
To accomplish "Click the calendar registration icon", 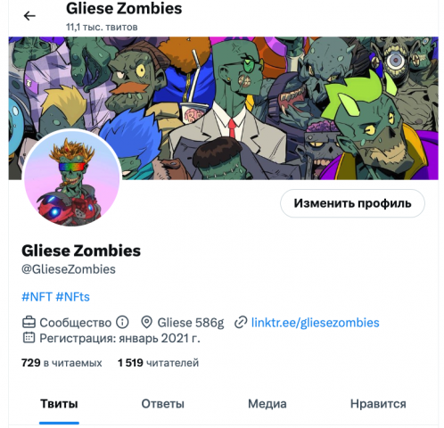I will tap(29, 337).
